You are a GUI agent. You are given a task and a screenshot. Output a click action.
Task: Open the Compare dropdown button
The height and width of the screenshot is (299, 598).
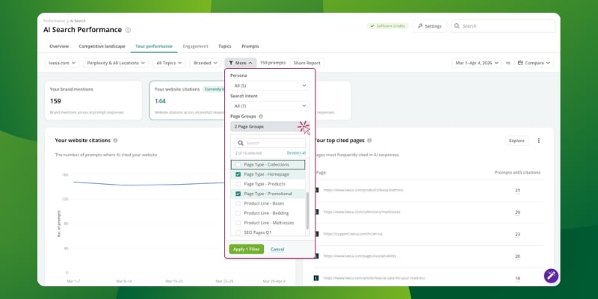click(534, 63)
